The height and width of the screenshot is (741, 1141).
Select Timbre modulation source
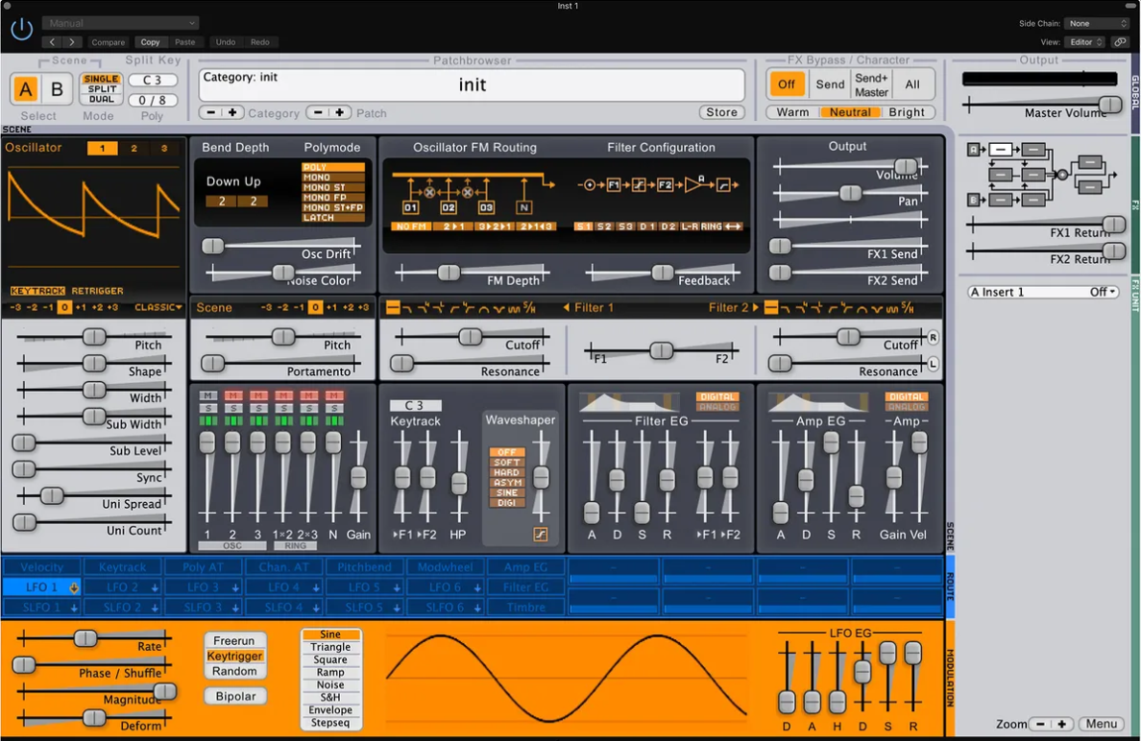click(x=525, y=608)
